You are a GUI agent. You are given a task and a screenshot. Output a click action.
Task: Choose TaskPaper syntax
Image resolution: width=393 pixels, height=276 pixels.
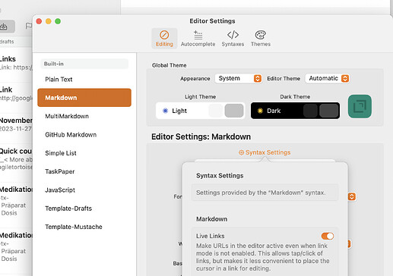pos(84,171)
